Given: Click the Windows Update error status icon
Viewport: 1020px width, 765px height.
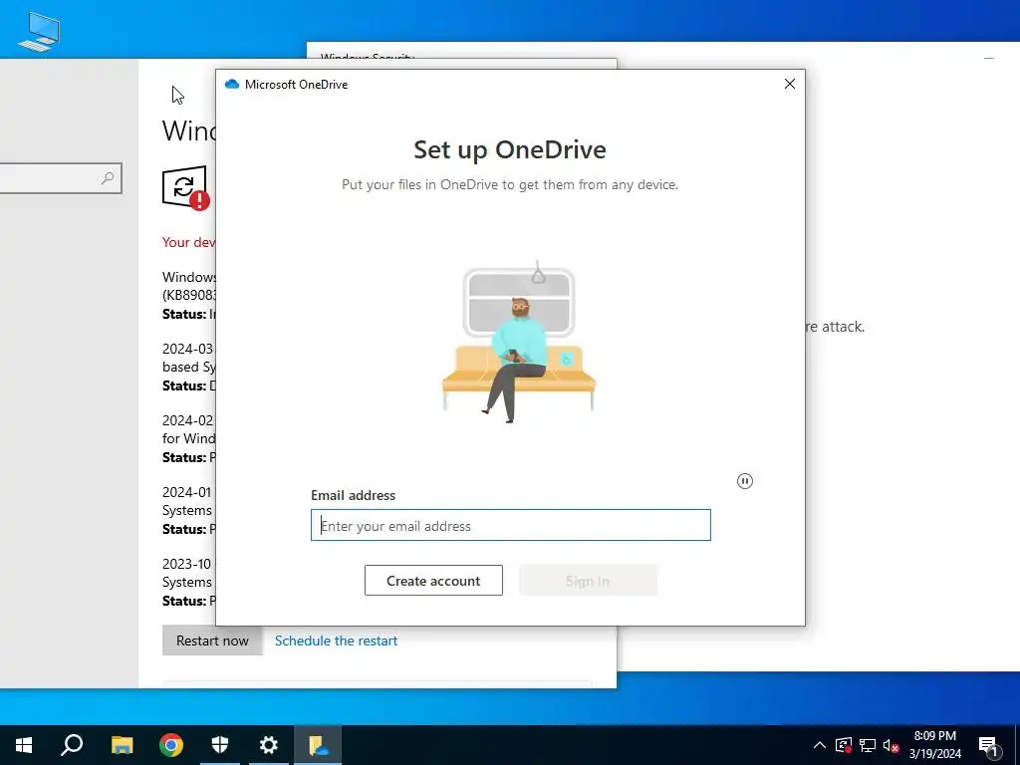Looking at the screenshot, I should (x=186, y=188).
